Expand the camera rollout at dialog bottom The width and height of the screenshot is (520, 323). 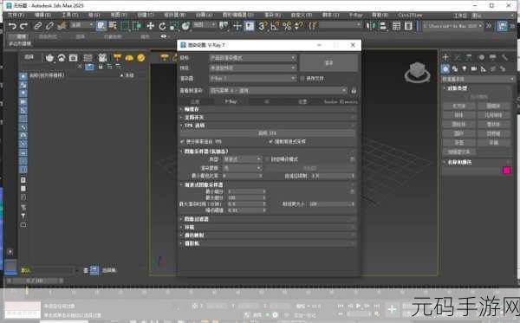point(268,243)
